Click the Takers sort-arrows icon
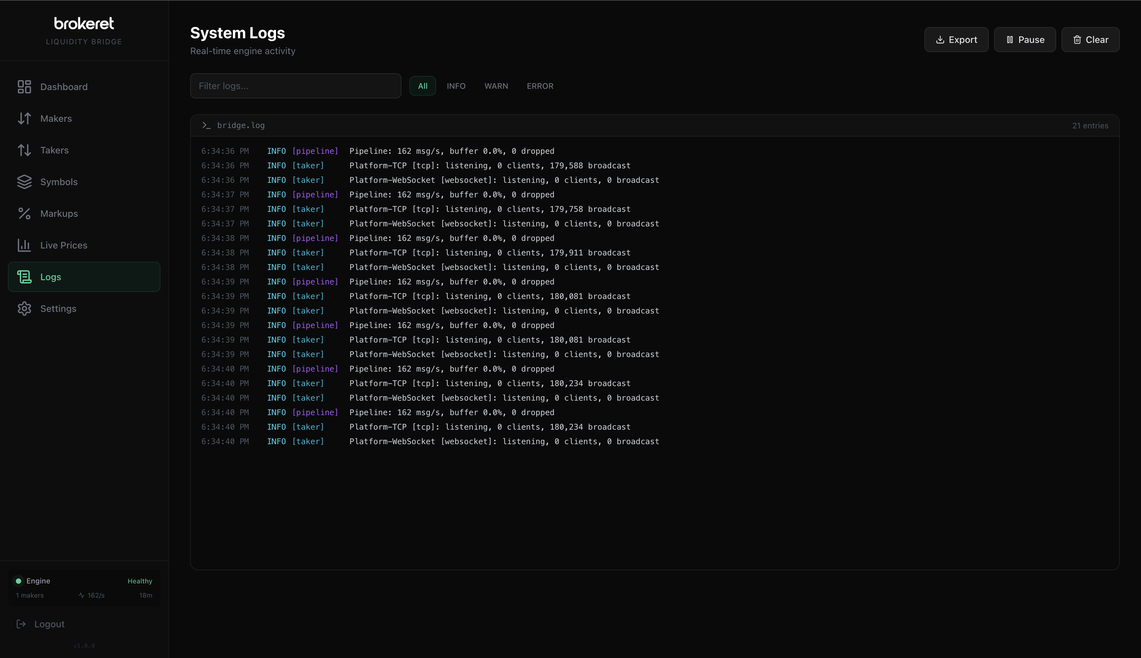 coord(24,149)
